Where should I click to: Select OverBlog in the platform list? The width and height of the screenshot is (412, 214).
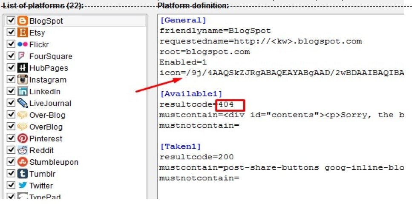tap(46, 127)
